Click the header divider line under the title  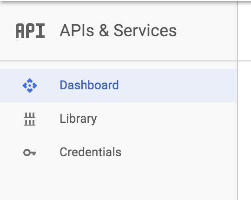pos(119,61)
